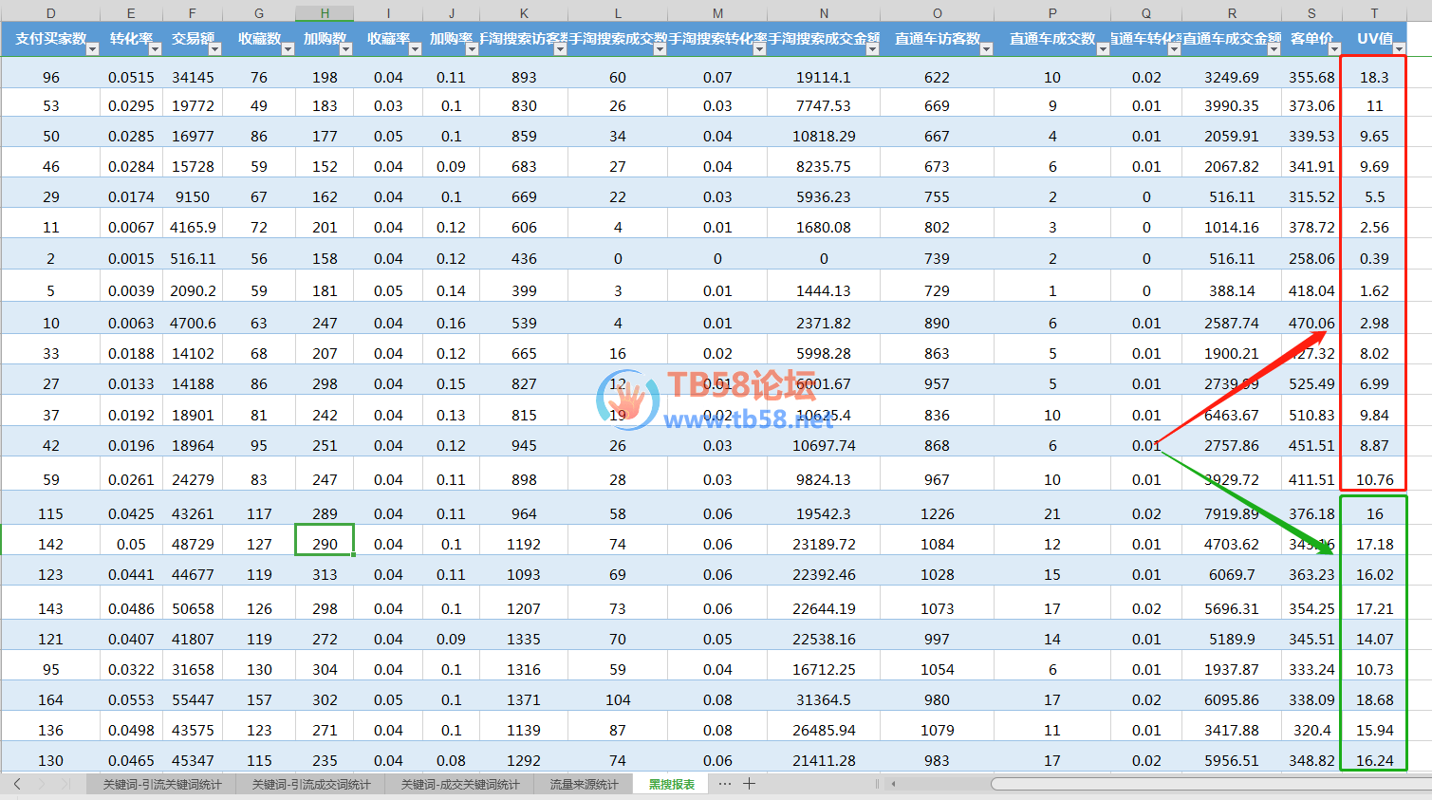Image resolution: width=1432 pixels, height=800 pixels.
Task: Click the next sheet navigation arrow
Action: 42,784
